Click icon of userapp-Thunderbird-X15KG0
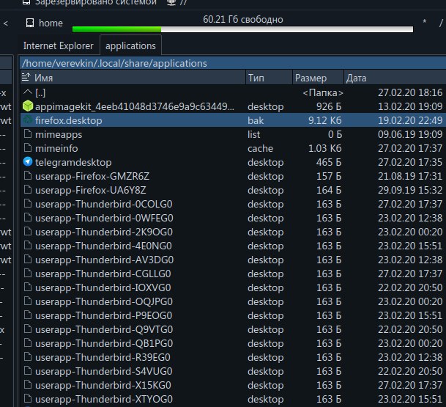 28,385
